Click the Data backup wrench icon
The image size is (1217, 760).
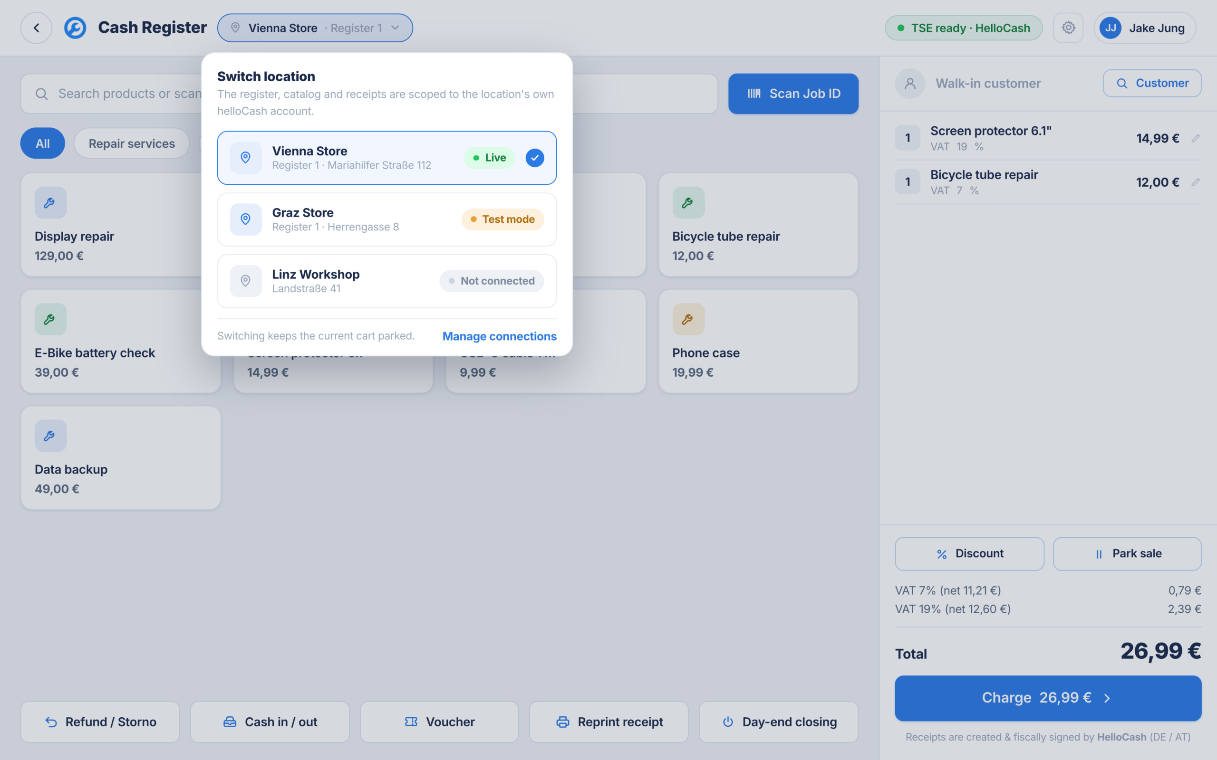[50, 436]
